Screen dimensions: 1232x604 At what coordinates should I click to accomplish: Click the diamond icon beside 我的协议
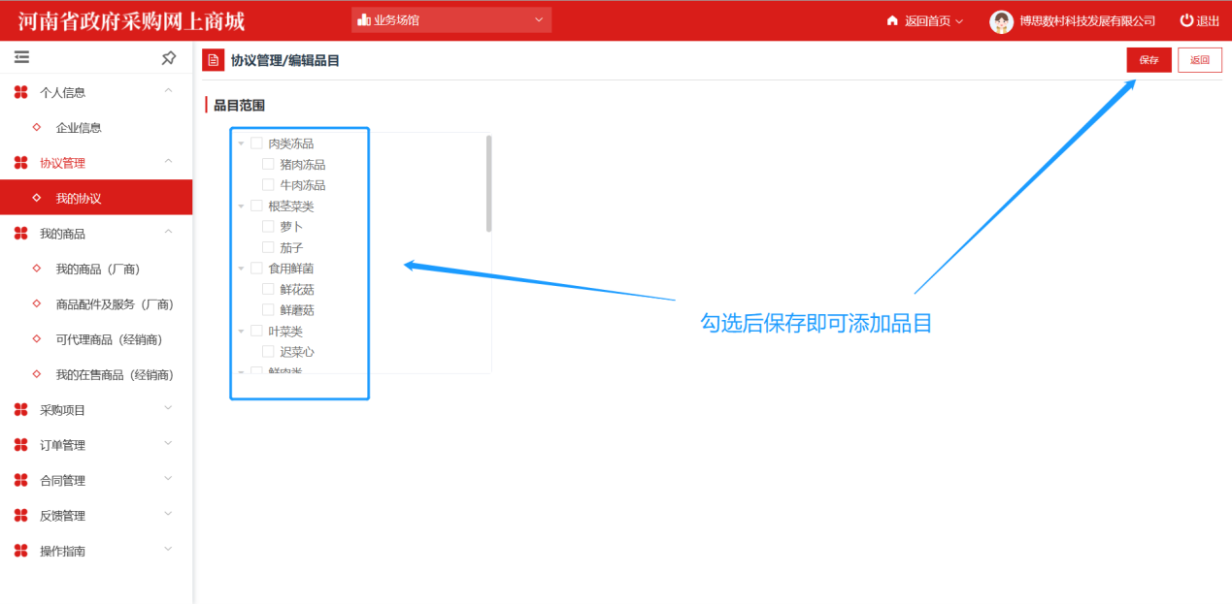tap(37, 198)
